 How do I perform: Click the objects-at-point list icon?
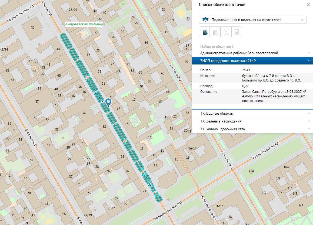coord(205,32)
